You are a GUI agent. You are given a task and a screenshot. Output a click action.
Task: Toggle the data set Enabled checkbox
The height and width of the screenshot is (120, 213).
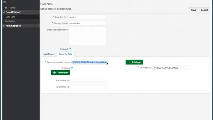click(70, 49)
